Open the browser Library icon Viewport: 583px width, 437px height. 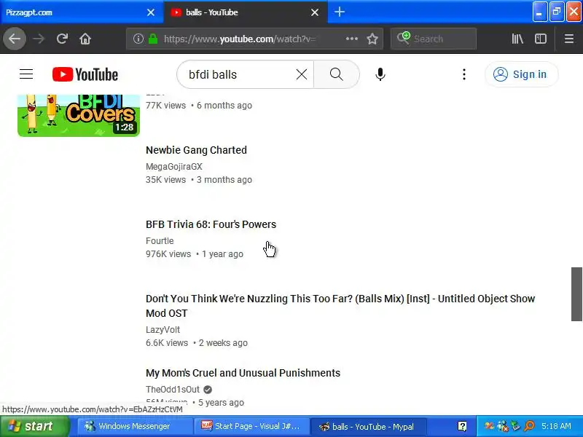(517, 39)
